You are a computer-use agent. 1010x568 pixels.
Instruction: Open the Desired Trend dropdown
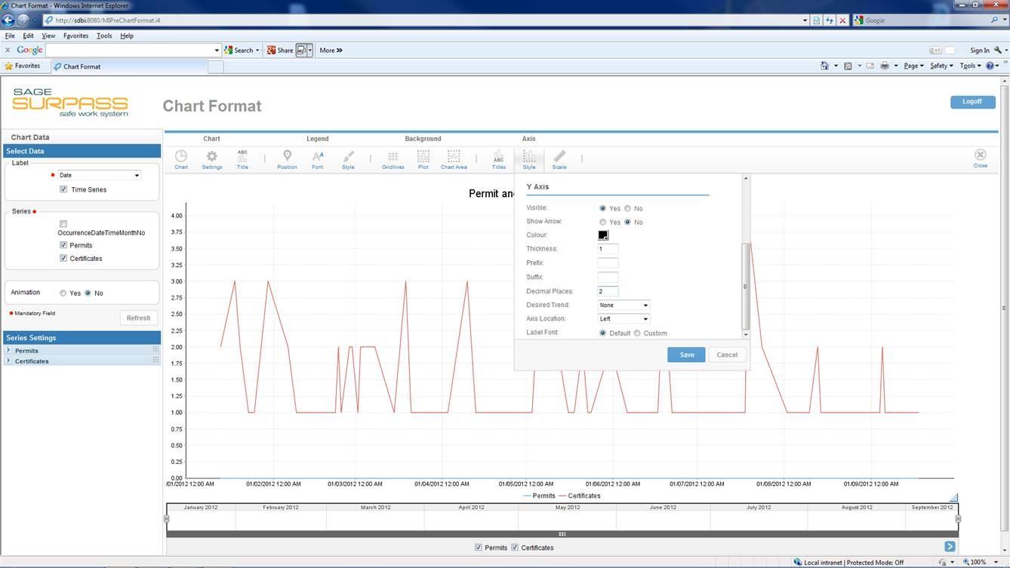(x=624, y=305)
